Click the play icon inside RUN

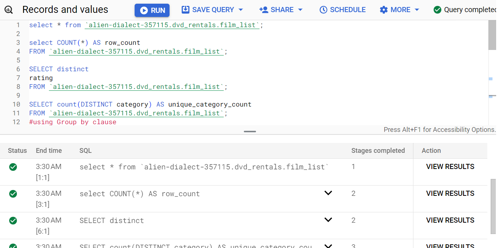144,11
